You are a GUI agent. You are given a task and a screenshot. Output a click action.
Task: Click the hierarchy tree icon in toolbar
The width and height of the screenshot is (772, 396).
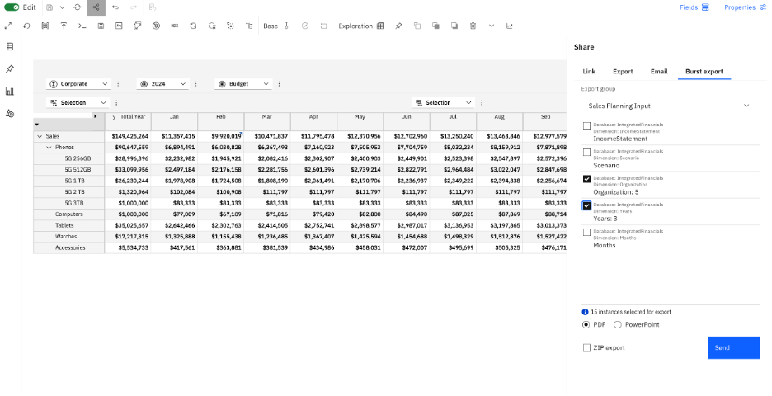[248, 26]
